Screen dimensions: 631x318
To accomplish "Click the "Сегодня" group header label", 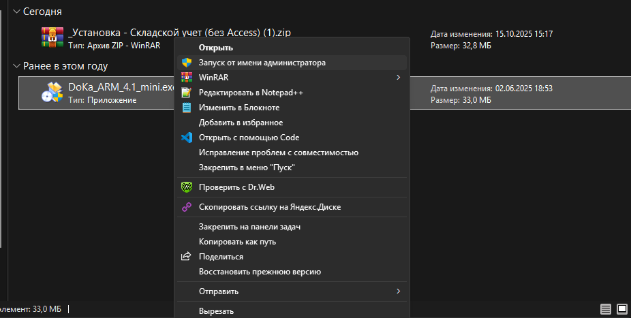I will click(x=42, y=12).
